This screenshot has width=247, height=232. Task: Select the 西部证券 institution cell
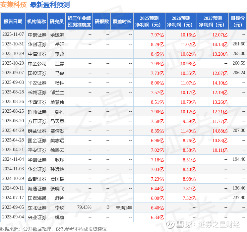tap(37, 179)
